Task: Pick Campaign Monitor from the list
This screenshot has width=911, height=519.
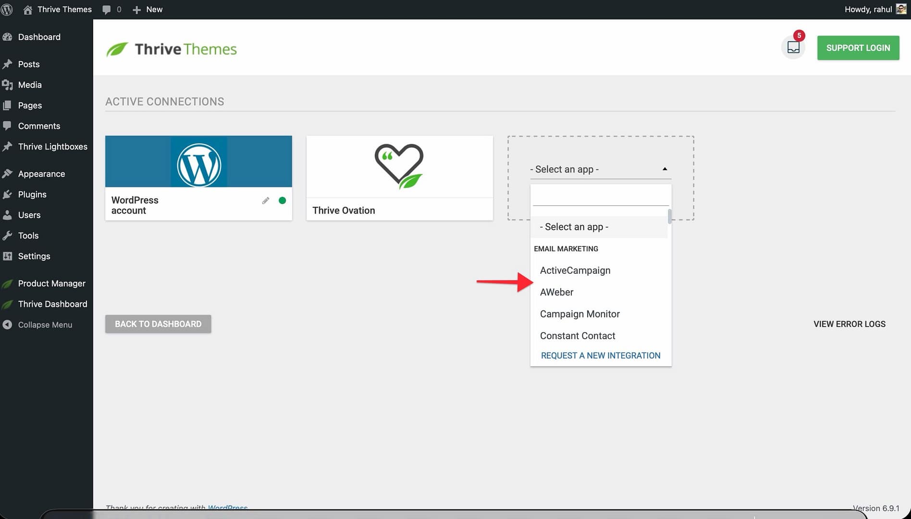Action: 579,314
